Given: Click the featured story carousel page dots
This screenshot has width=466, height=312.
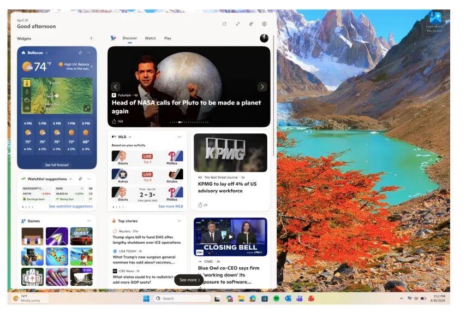Looking at the screenshot, I should [x=189, y=122].
